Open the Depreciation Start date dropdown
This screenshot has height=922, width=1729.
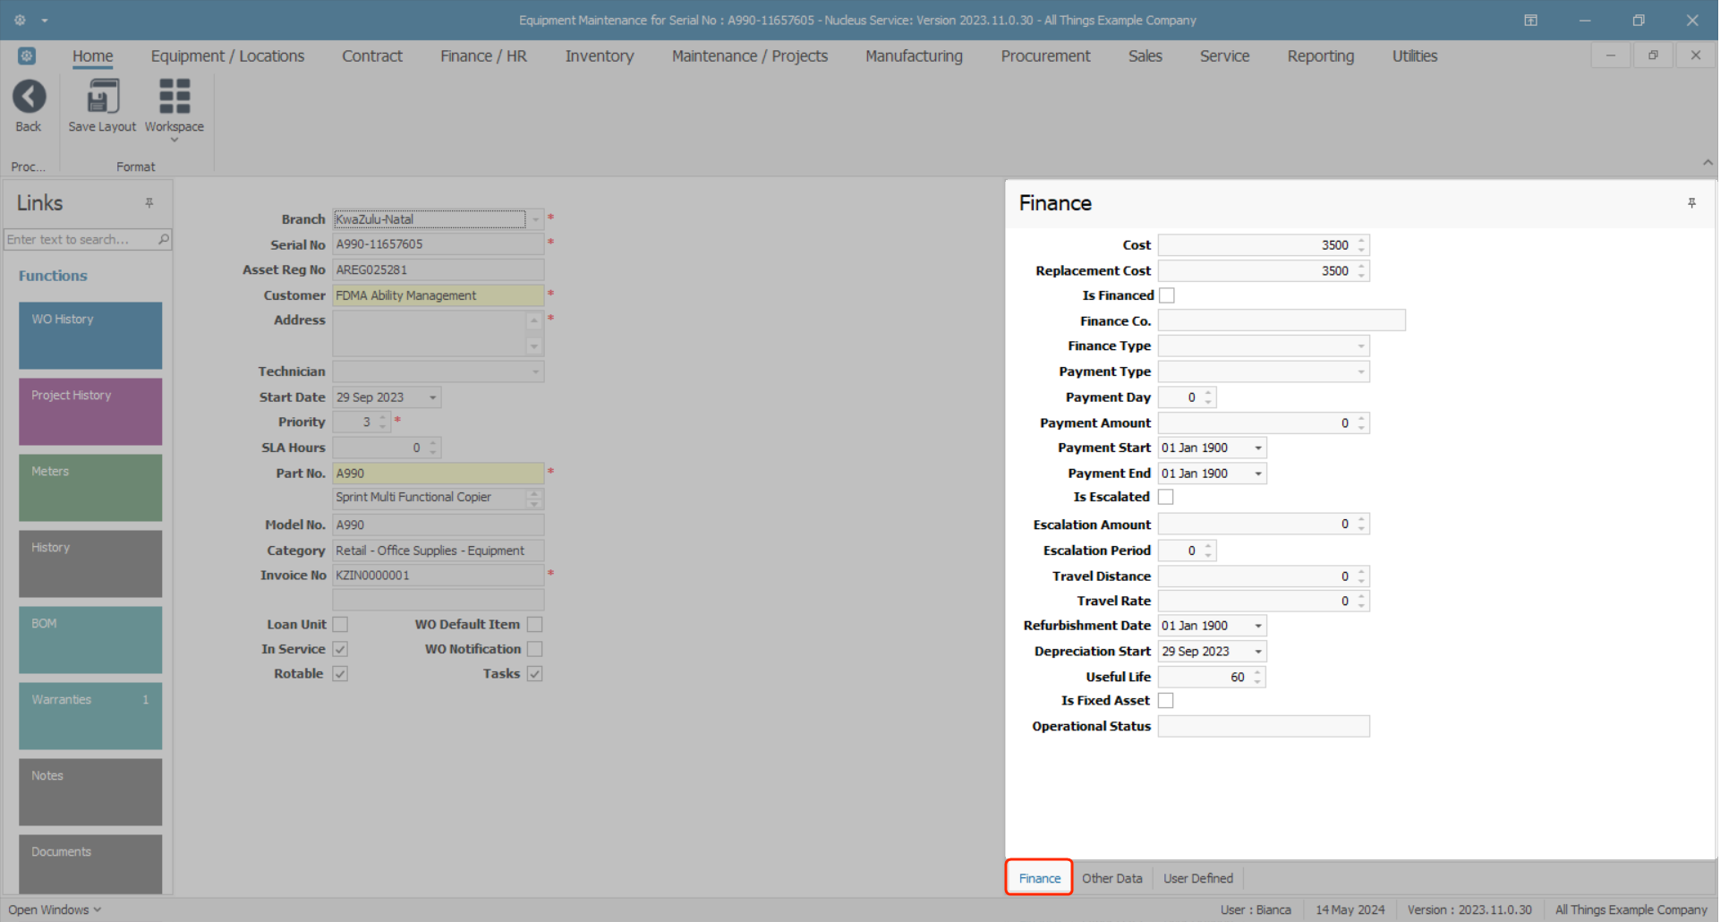(1258, 652)
